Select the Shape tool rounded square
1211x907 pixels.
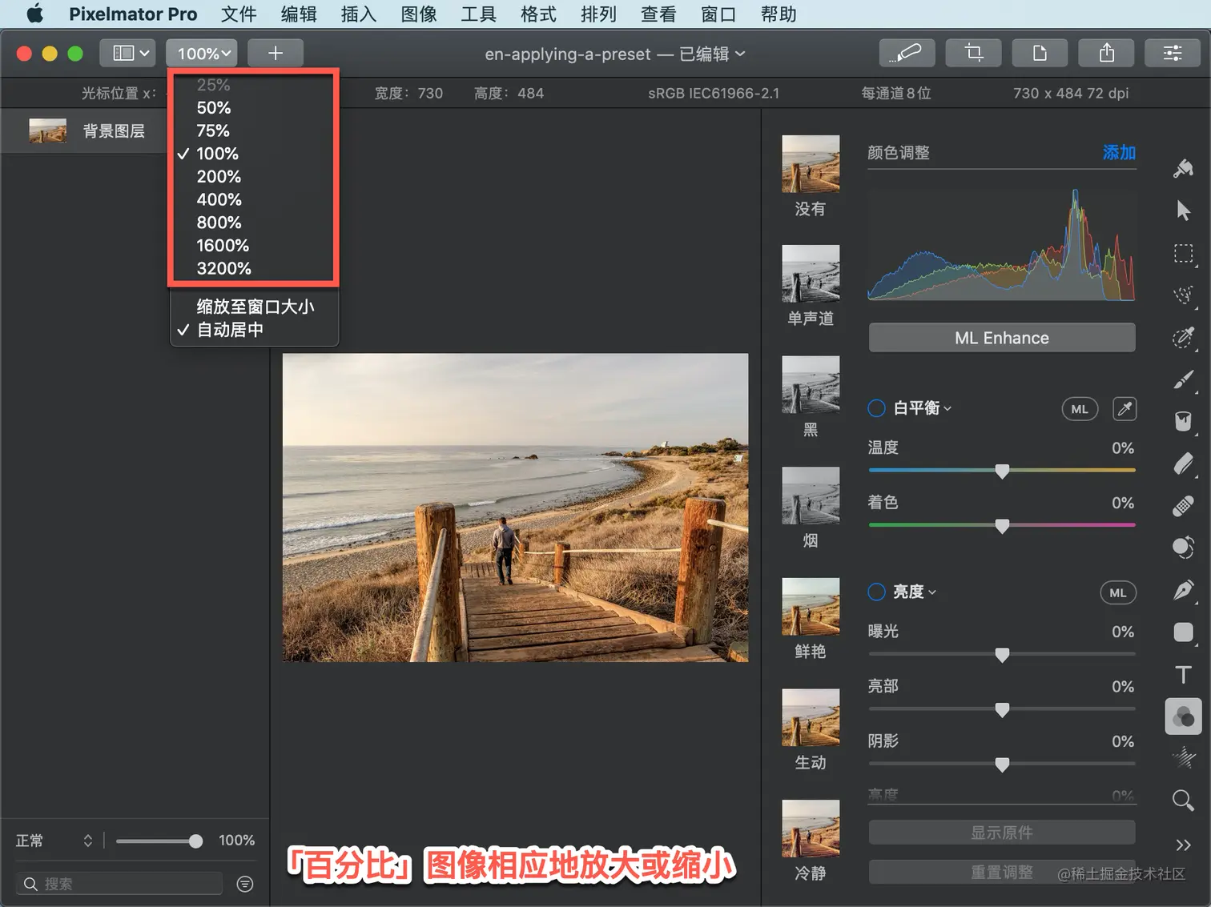pos(1183,632)
